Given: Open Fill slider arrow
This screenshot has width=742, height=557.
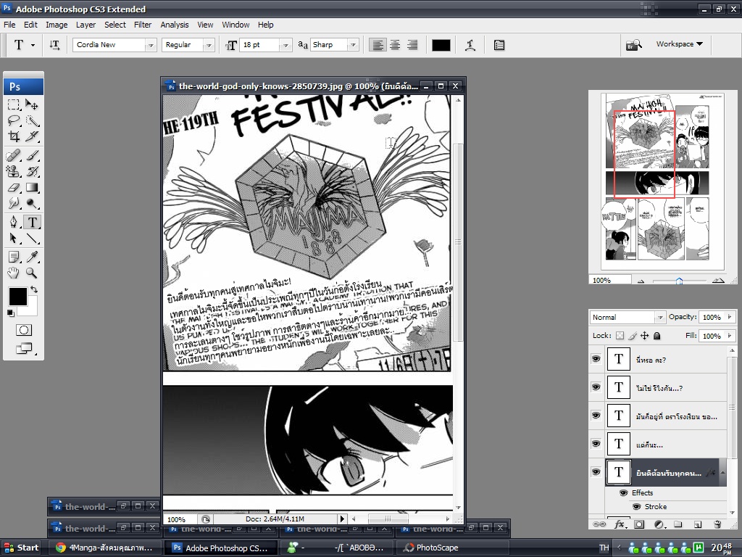Looking at the screenshot, I should 730,336.
